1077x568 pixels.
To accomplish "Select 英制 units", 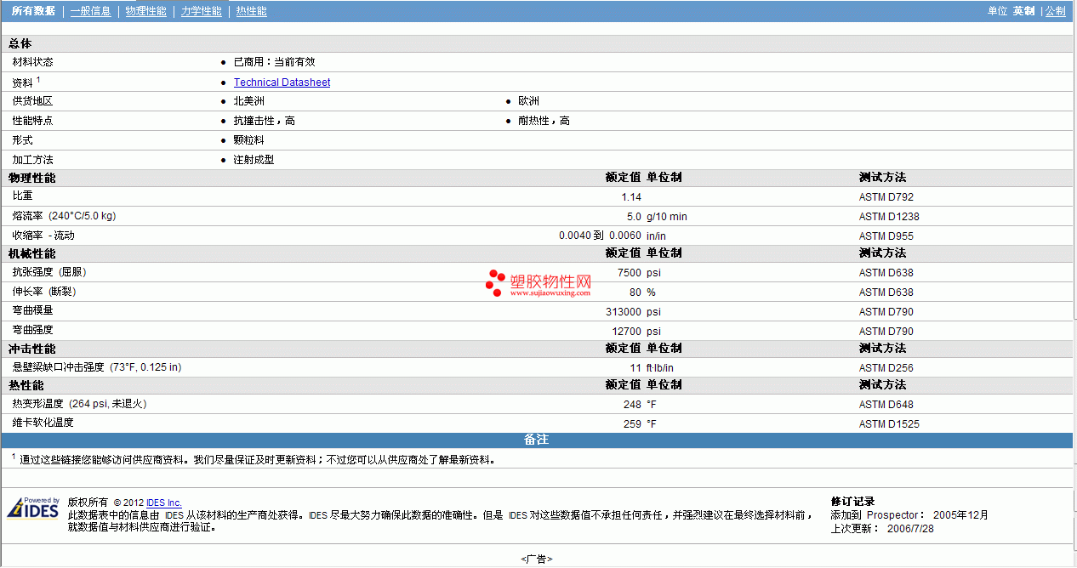I will (x=1023, y=11).
